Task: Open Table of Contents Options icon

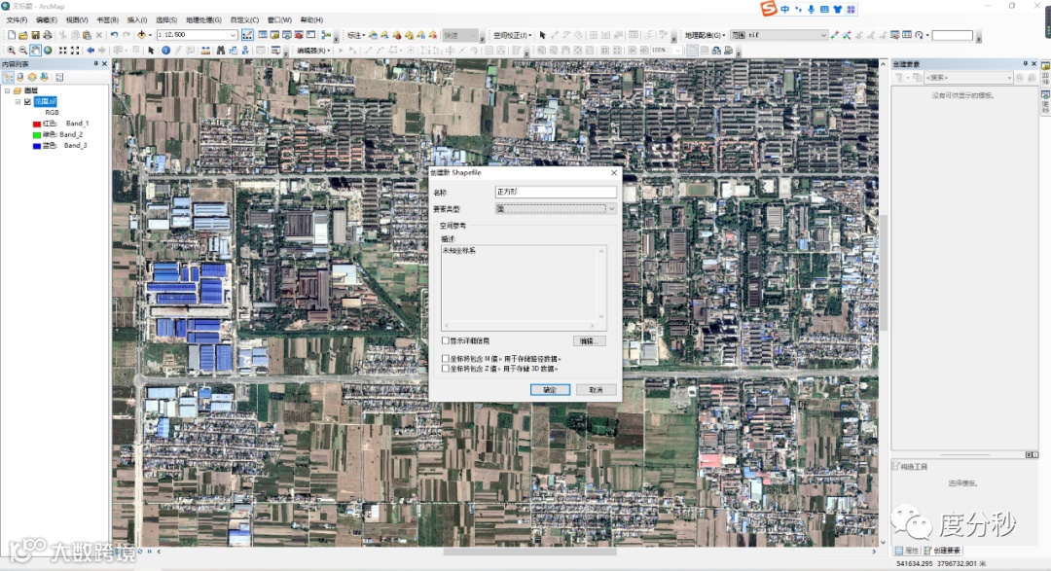Action: (59, 77)
